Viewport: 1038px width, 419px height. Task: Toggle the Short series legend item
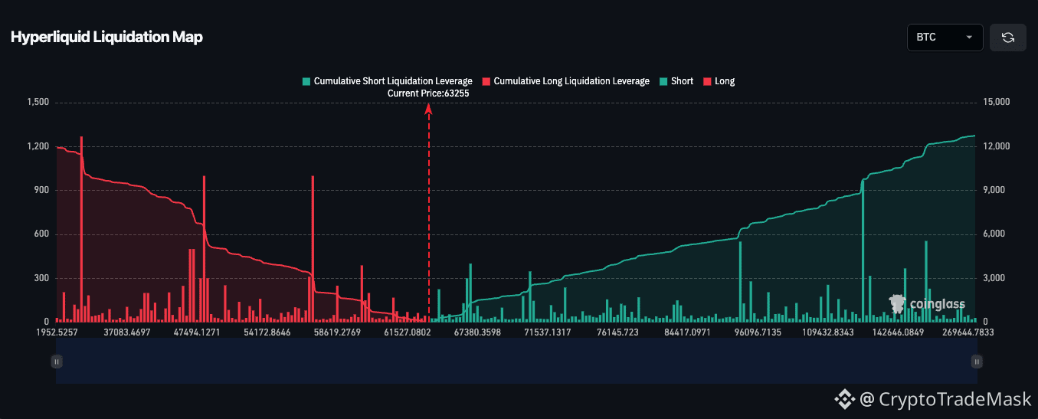click(676, 81)
